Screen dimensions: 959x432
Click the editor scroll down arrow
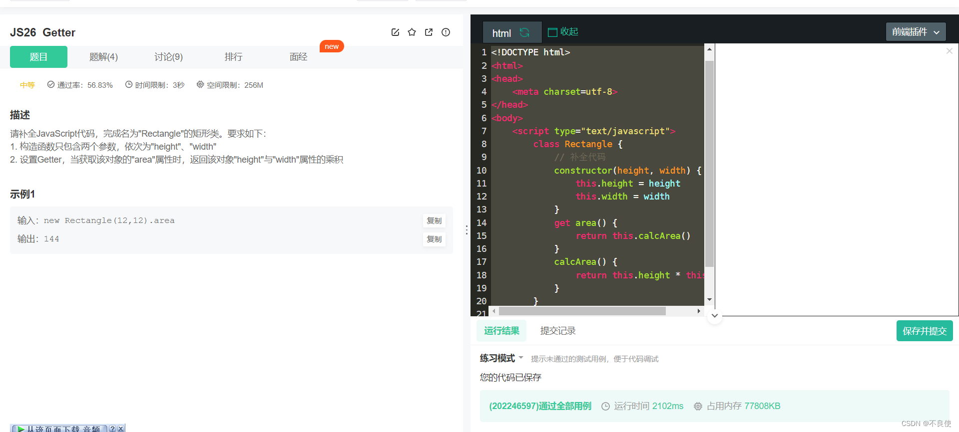[x=709, y=300]
